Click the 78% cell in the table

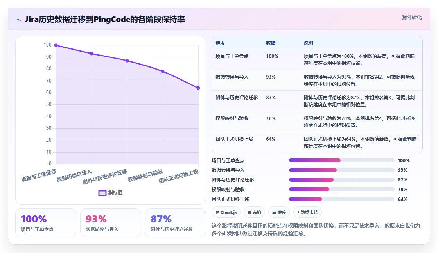[x=271, y=118]
